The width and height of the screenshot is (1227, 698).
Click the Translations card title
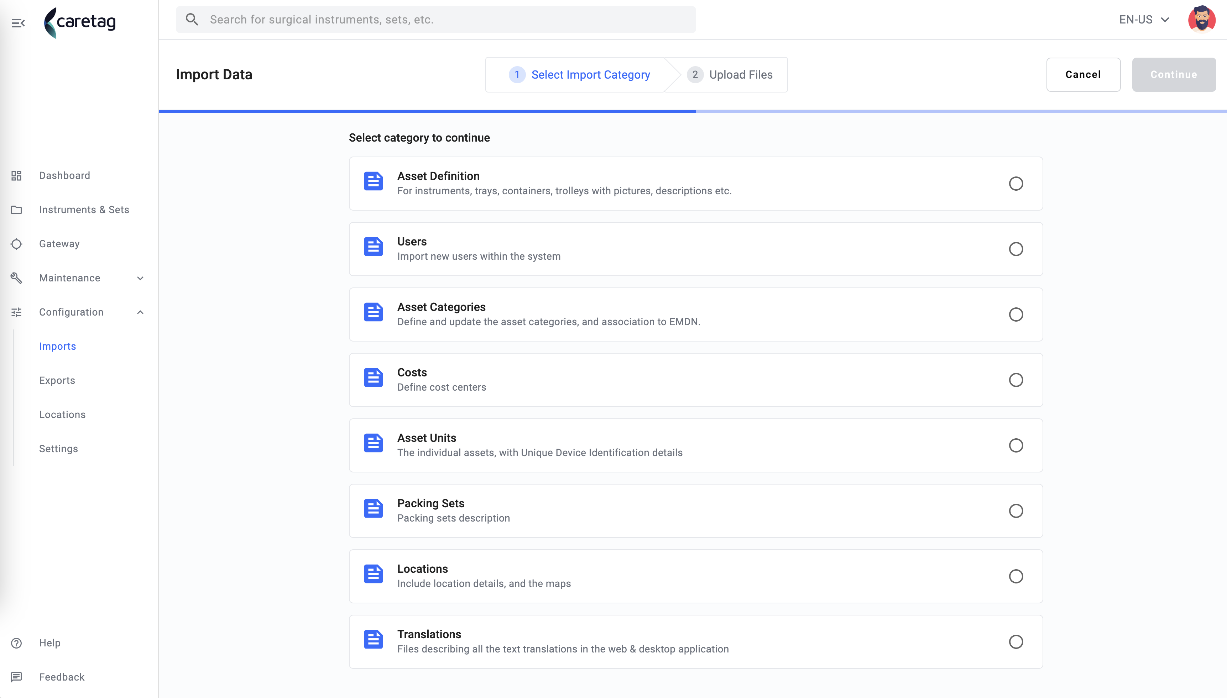pos(429,634)
